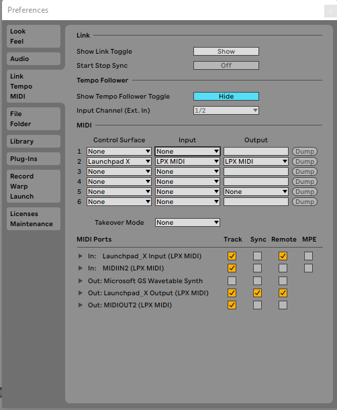
Task: Enable MPE for MIDIIN2 input
Action: pos(309,268)
